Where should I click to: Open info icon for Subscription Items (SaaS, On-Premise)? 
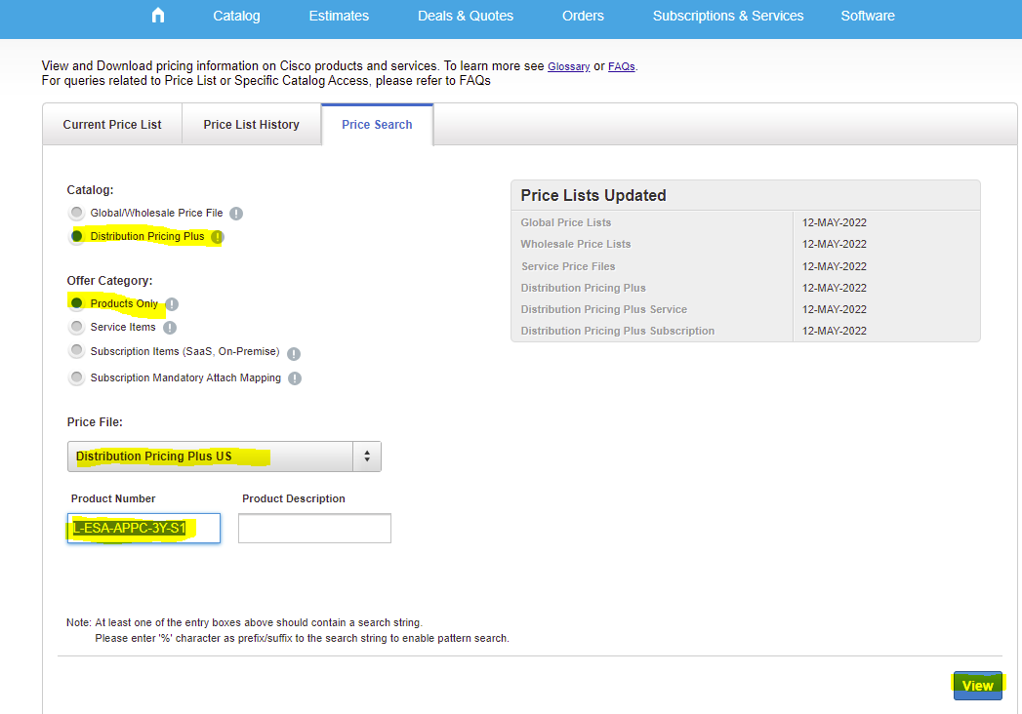coord(294,354)
